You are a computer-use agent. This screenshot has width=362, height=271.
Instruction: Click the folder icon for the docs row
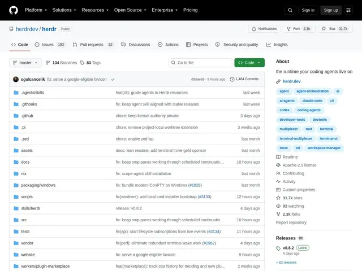[x=16, y=162]
